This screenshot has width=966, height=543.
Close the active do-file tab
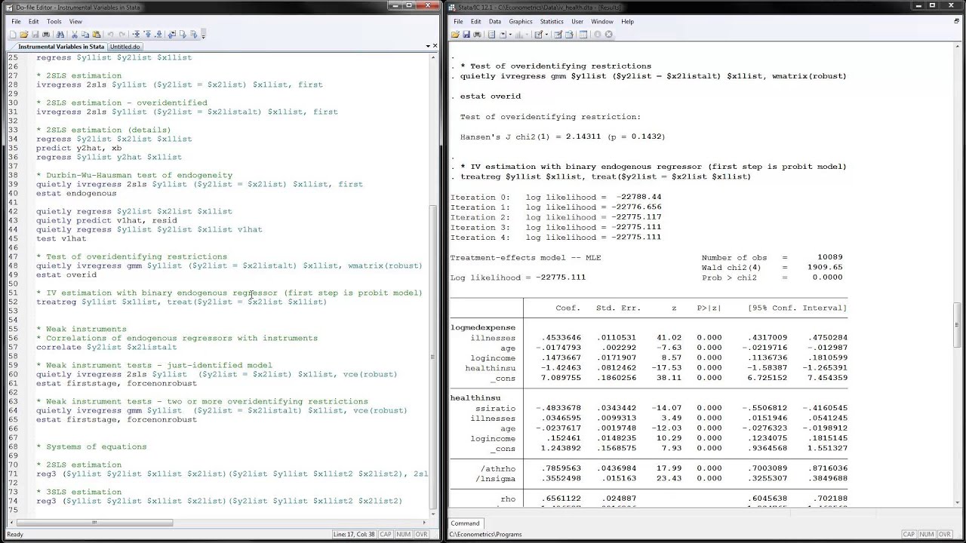[435, 47]
